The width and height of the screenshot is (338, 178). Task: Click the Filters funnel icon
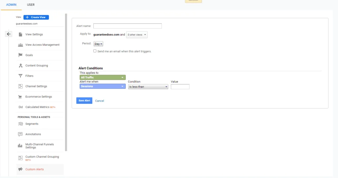point(20,76)
